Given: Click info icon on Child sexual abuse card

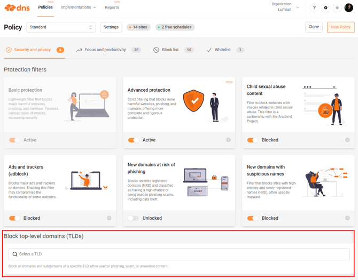Looking at the screenshot, I should coord(347,140).
